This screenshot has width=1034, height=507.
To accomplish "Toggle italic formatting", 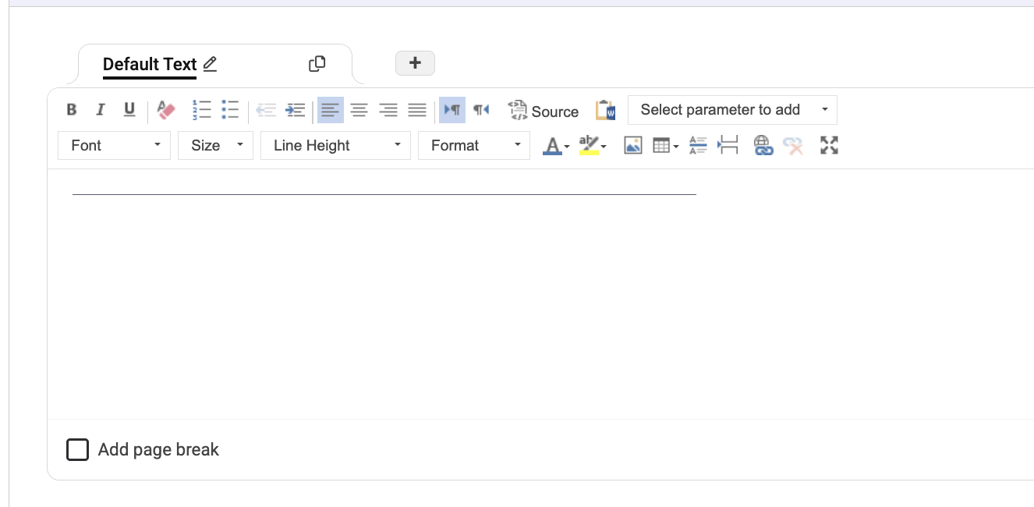I will pos(100,110).
